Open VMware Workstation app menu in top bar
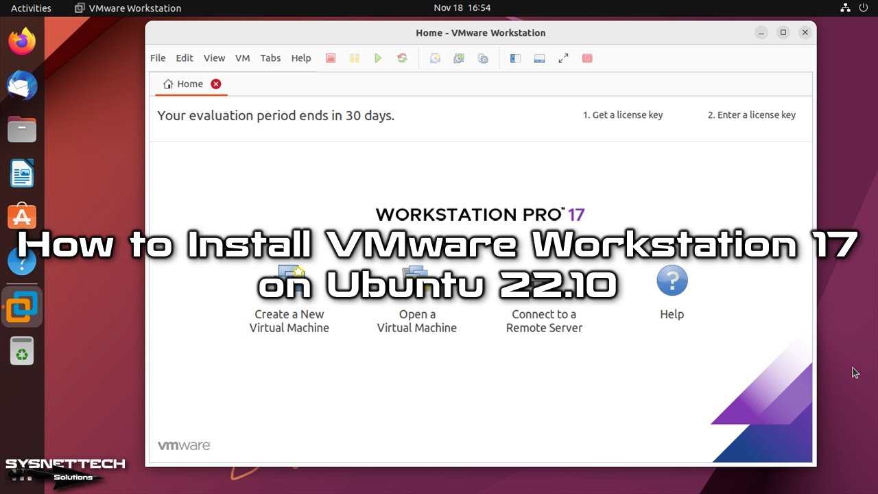Screen dimensions: 878x494 point(128,8)
